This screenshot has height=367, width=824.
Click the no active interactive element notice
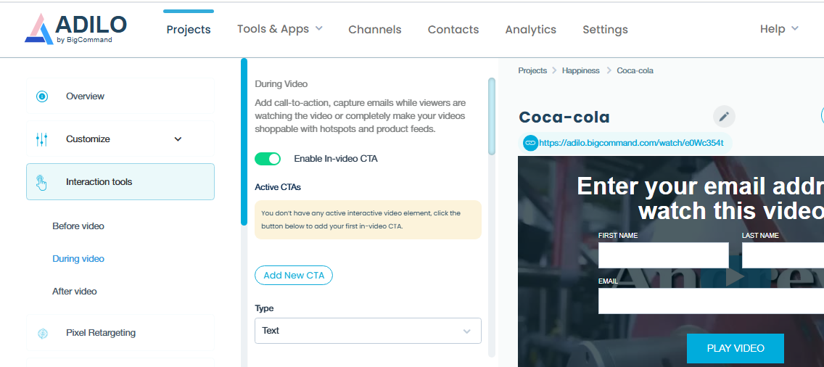click(368, 220)
